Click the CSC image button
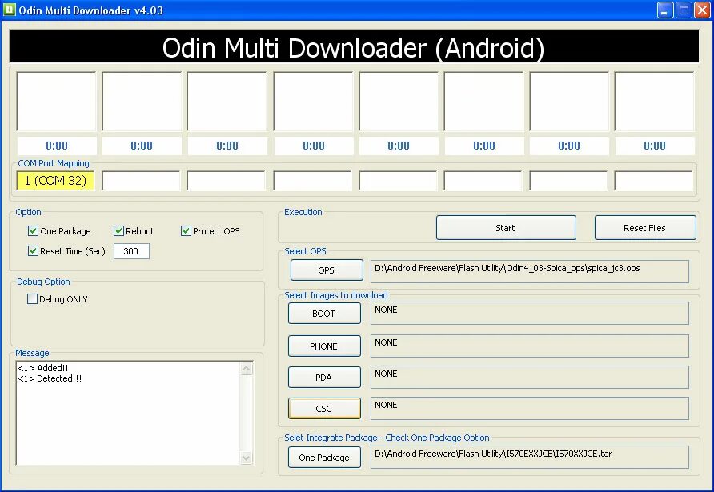This screenshot has width=714, height=492. (324, 409)
